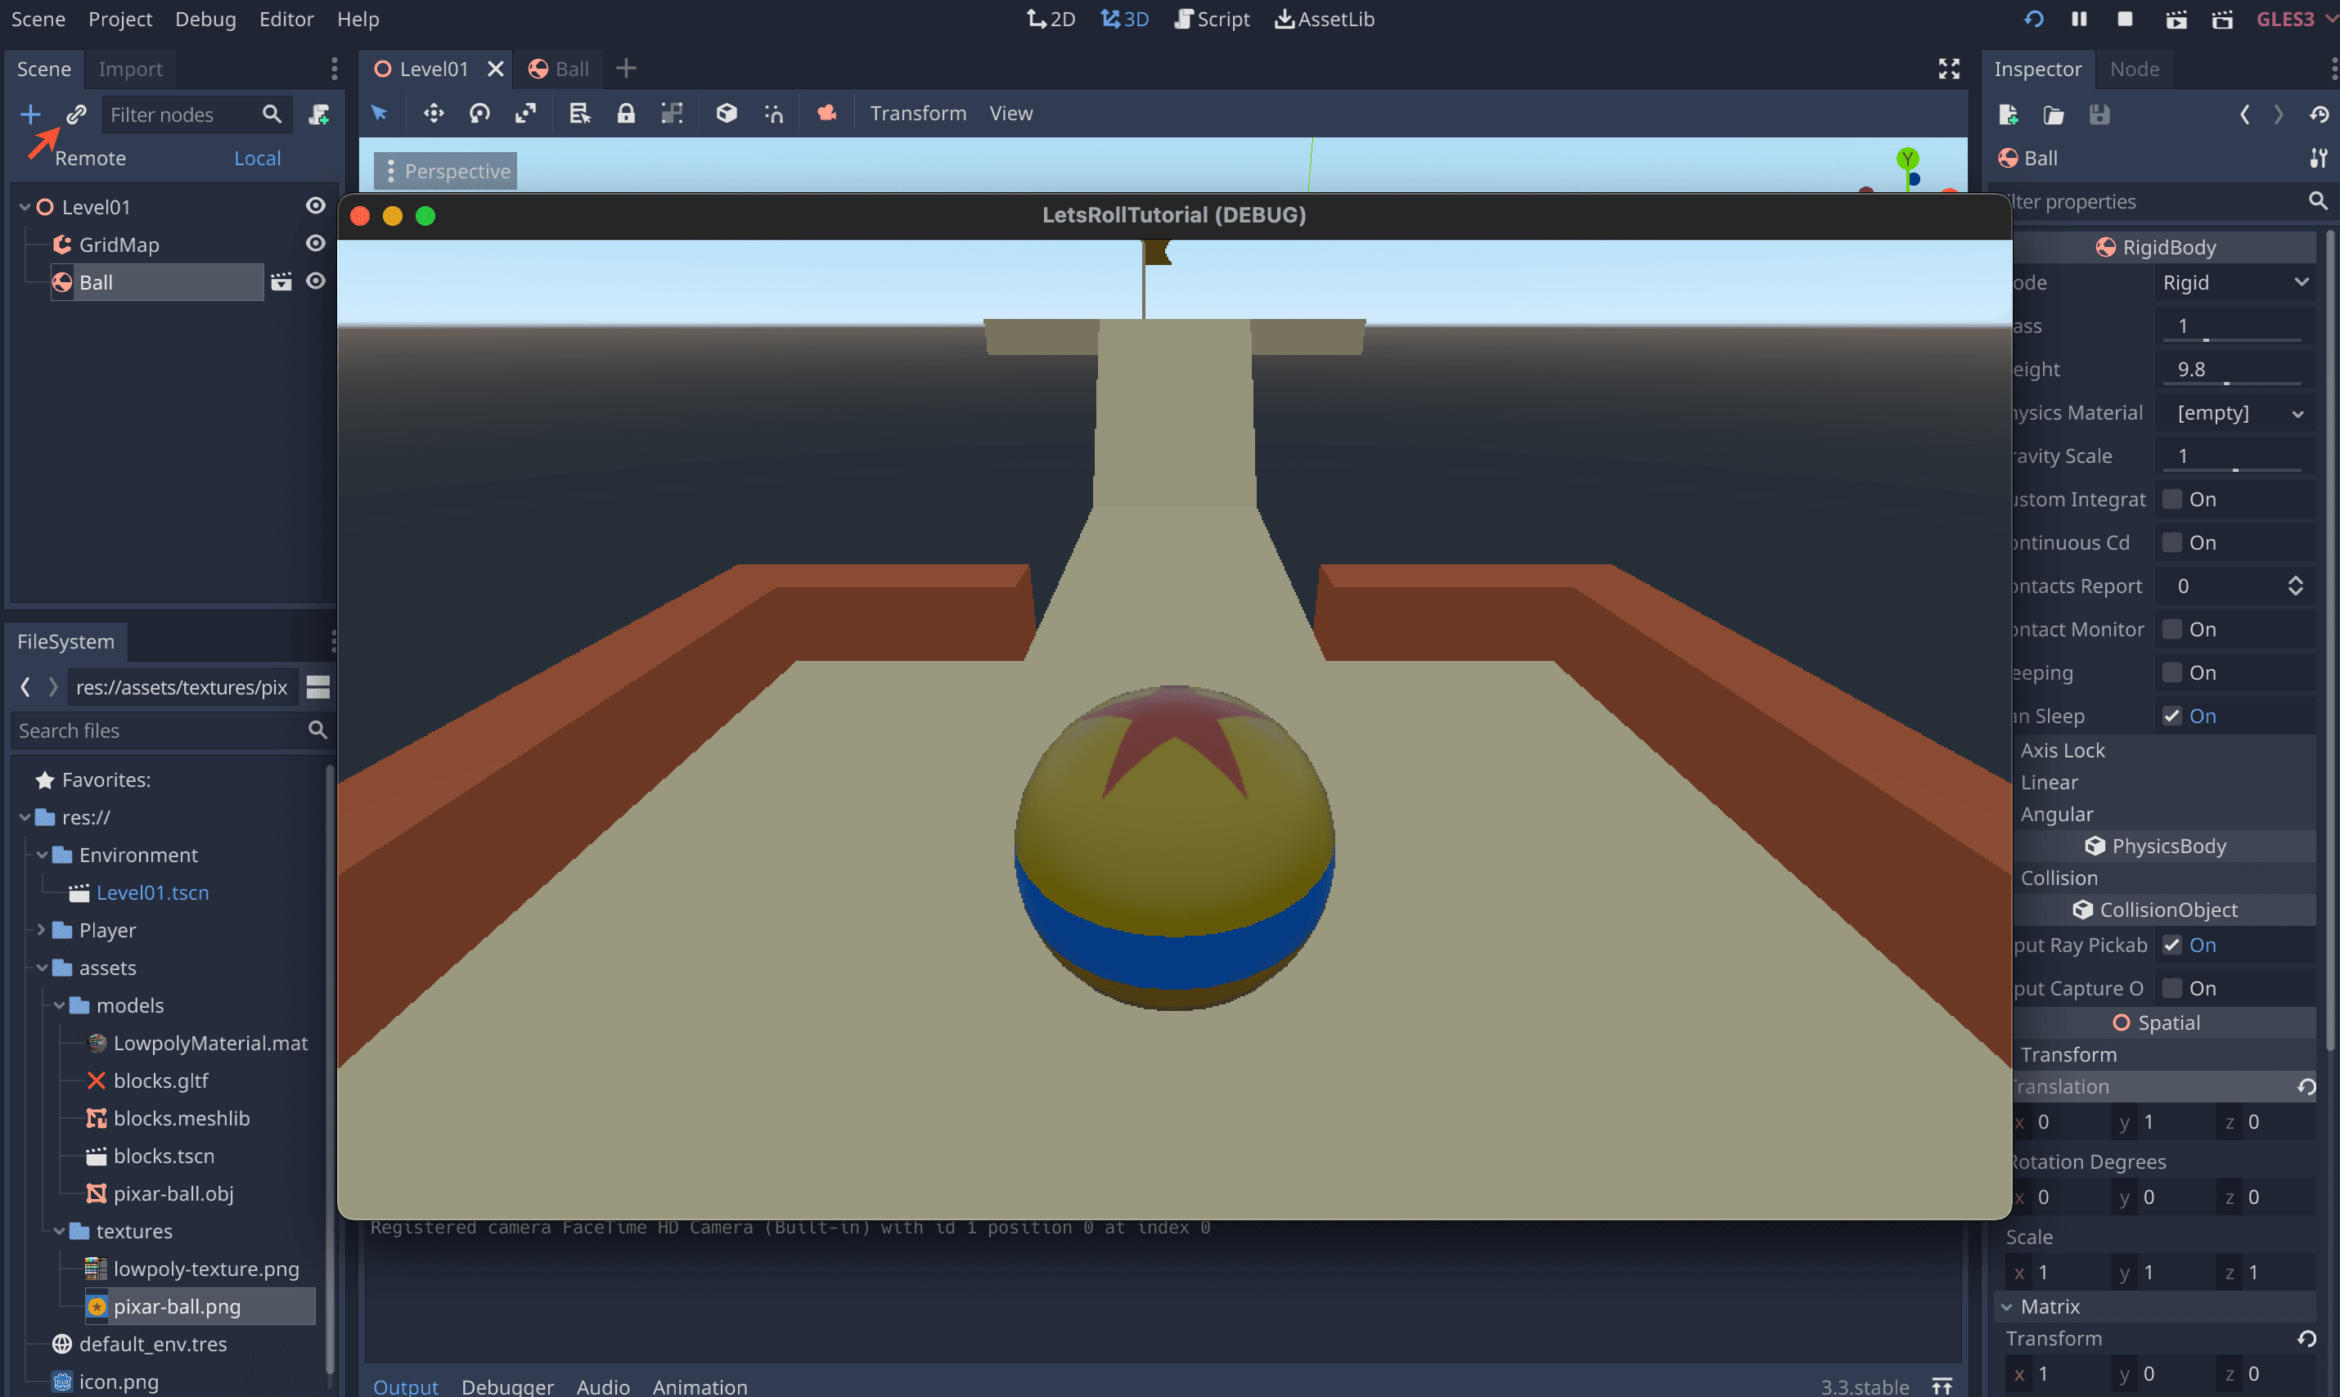Go to previous edited object in history

2245,114
